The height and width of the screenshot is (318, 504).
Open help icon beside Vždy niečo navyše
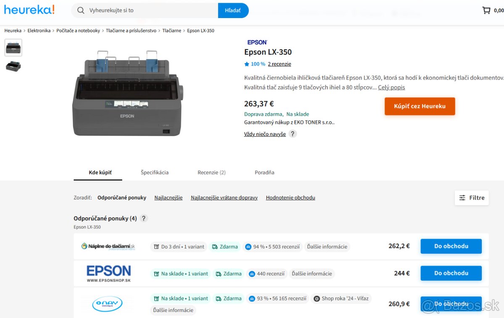(293, 134)
